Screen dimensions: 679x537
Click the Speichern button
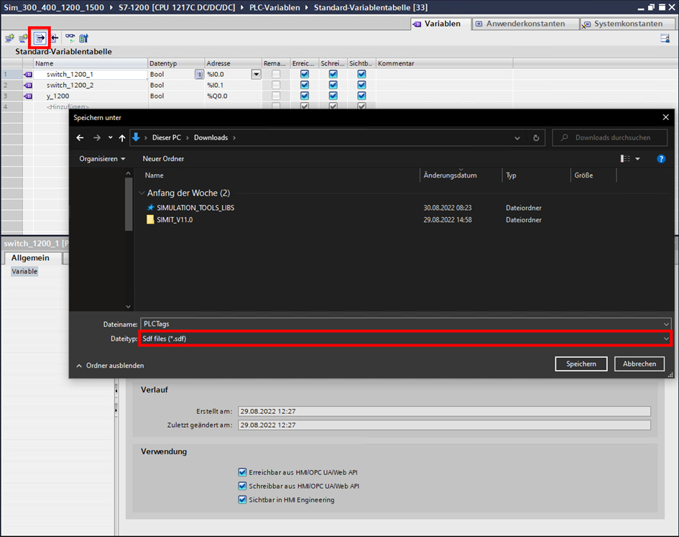pyautogui.click(x=581, y=364)
